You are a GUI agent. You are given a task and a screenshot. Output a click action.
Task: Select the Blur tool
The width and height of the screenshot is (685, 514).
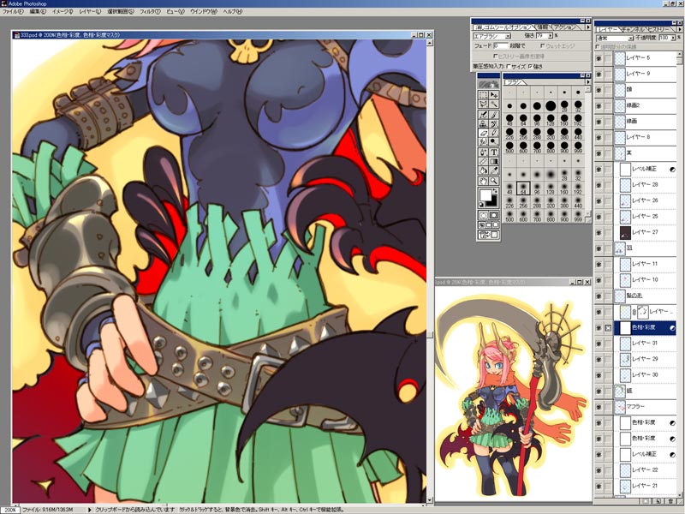(483, 142)
